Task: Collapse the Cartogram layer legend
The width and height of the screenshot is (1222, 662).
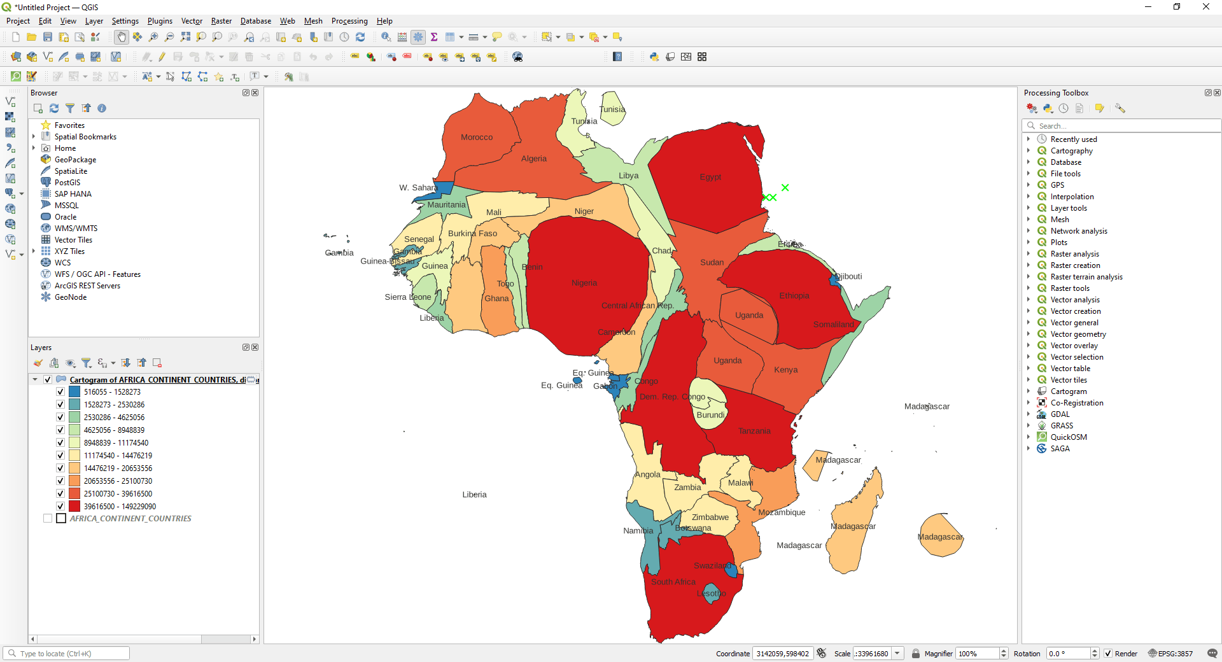Action: tap(35, 379)
